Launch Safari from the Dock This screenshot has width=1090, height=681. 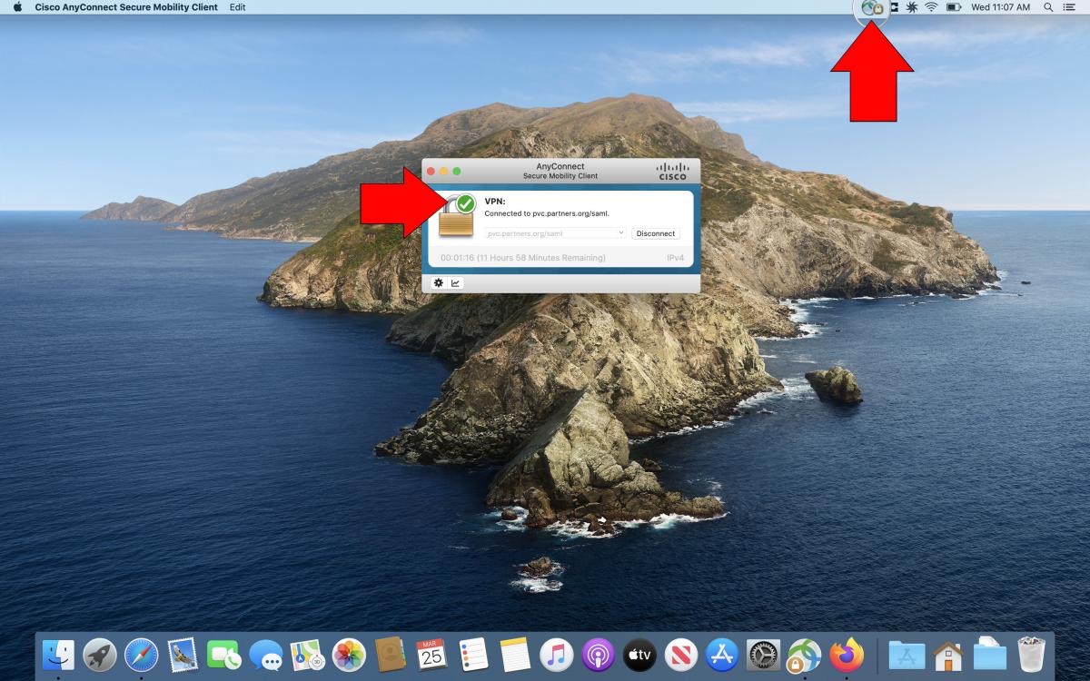[x=142, y=654]
